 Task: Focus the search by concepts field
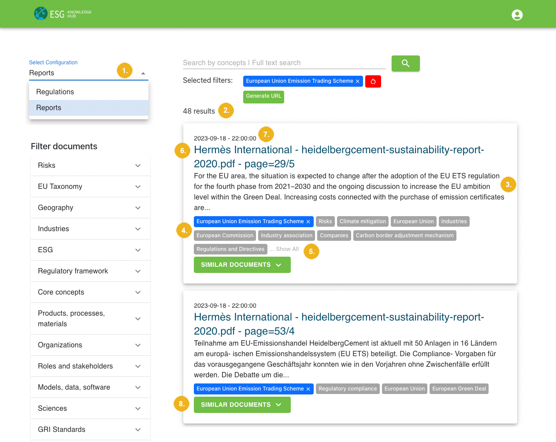coord(284,63)
